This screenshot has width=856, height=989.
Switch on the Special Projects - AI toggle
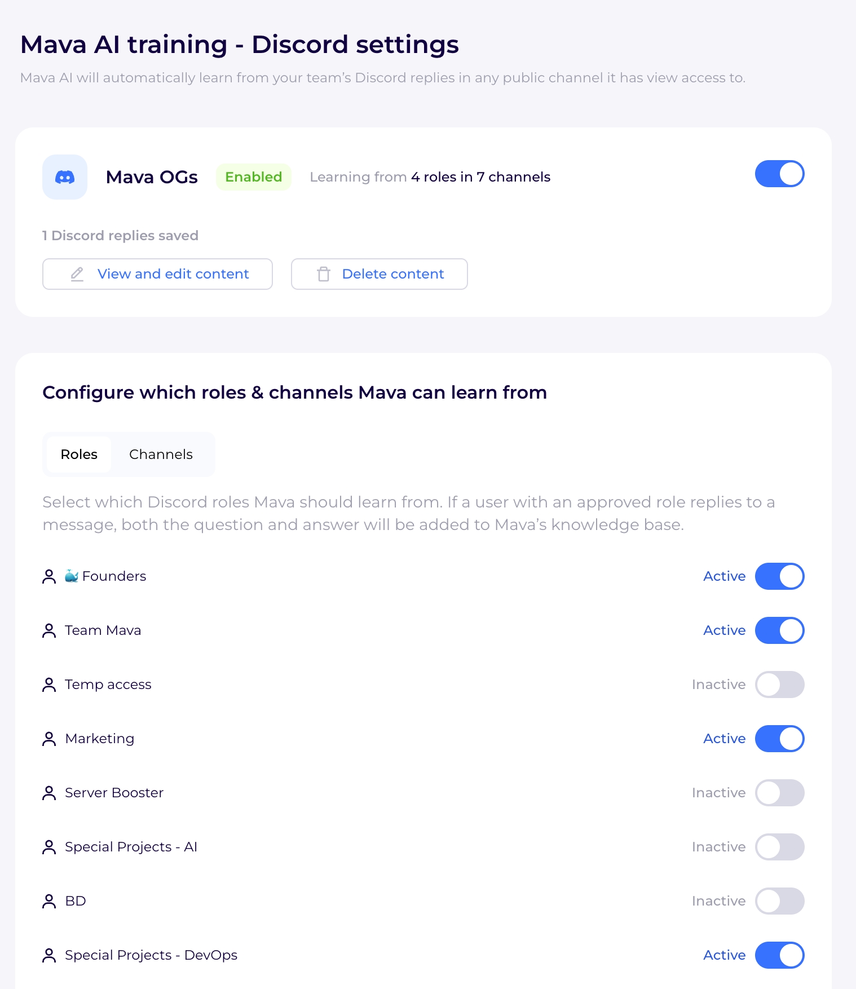pyautogui.click(x=779, y=847)
